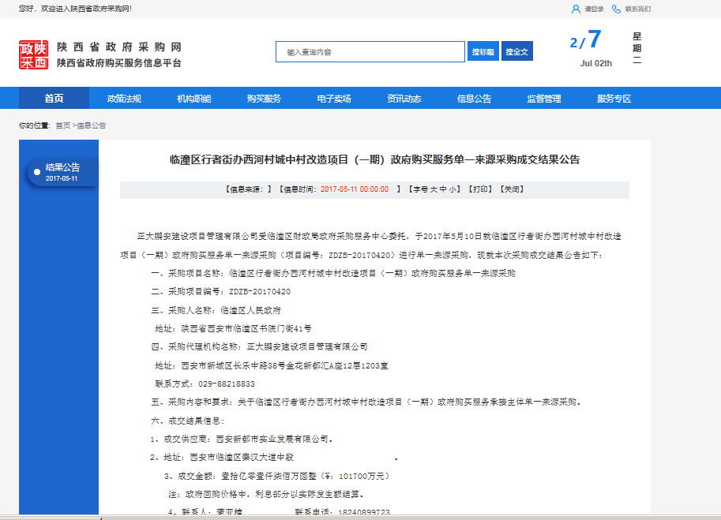
Task: Click the white dot beside 结果公告
Action: pos(37,171)
